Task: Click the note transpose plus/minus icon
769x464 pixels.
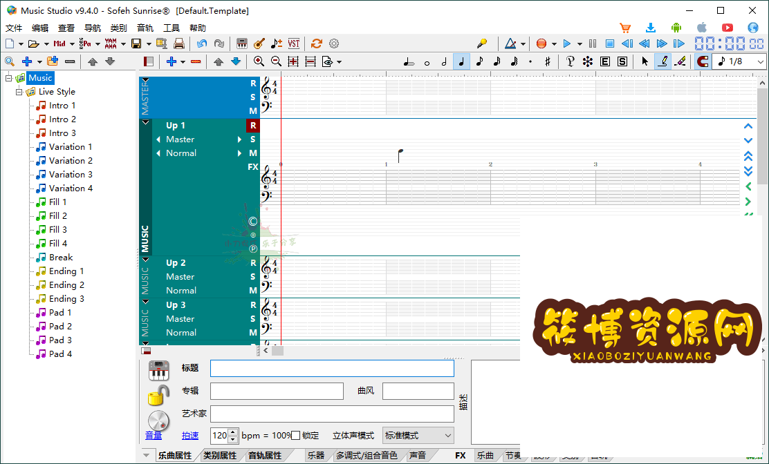Action: point(277,43)
